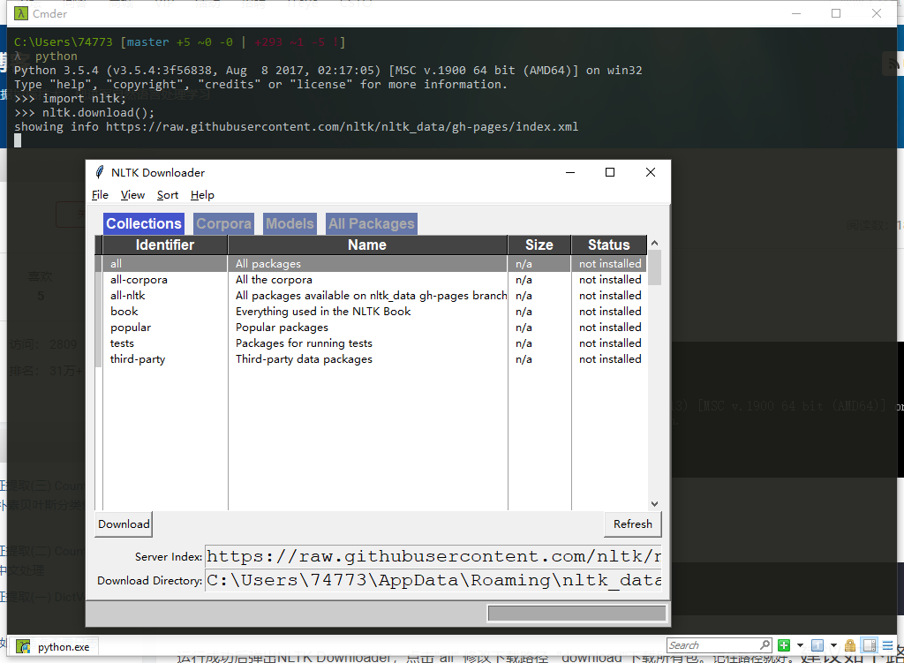Open the active console list dropdown arrow
Viewport: 904px width, 663px height.
[833, 645]
